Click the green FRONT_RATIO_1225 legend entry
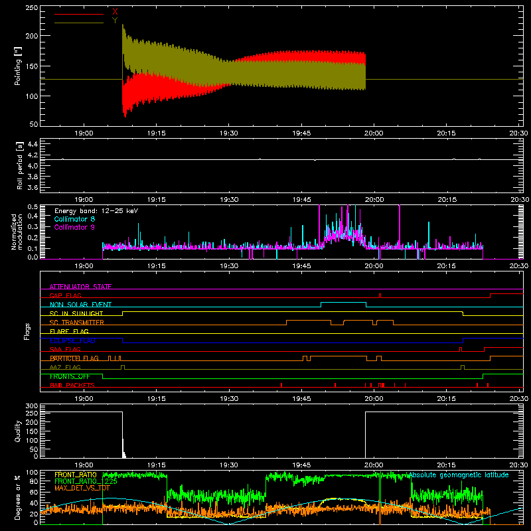 86,481
